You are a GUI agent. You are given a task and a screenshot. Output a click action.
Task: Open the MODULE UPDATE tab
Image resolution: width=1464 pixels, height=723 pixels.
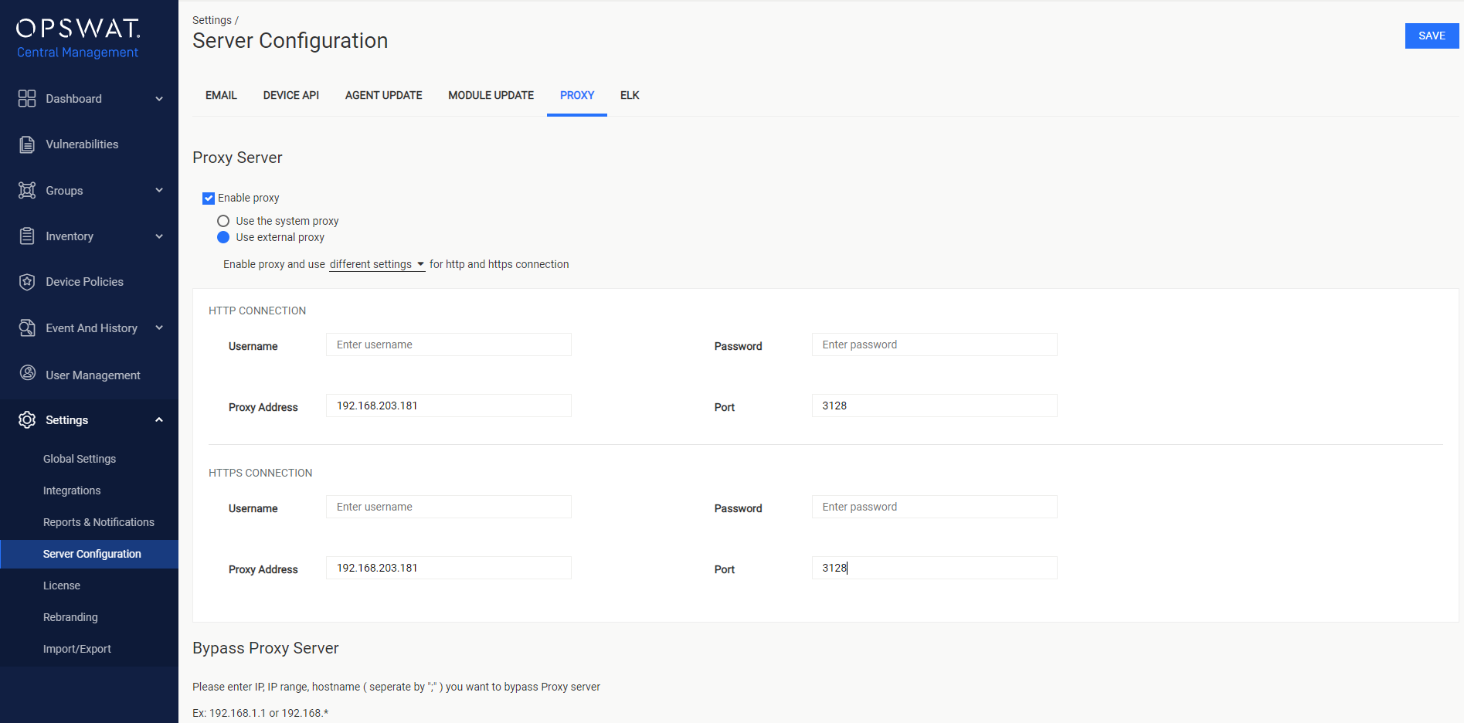coord(491,95)
